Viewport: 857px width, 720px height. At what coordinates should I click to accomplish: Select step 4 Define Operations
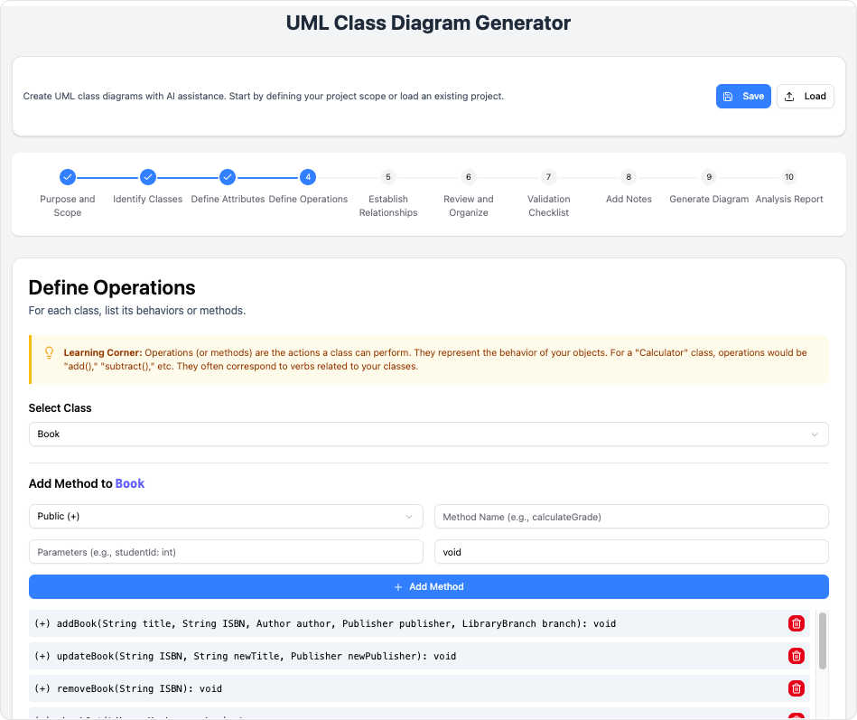click(x=308, y=177)
